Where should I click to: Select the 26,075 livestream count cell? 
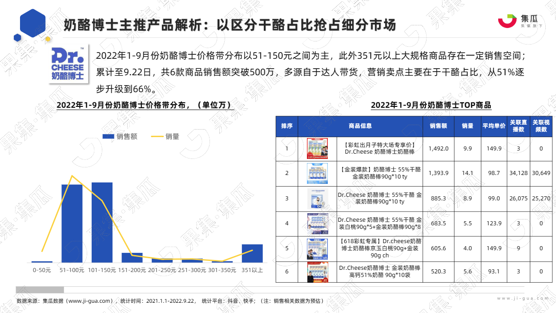point(519,199)
